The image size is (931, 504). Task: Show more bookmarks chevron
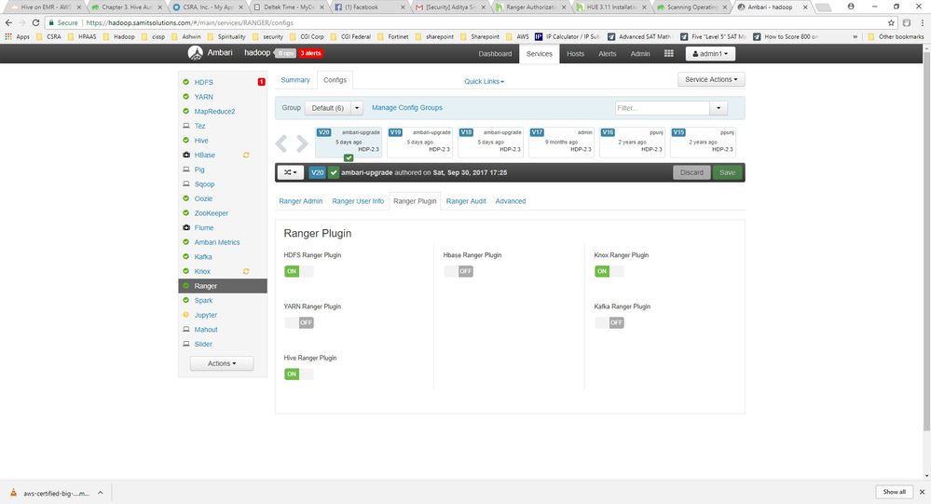855,36
